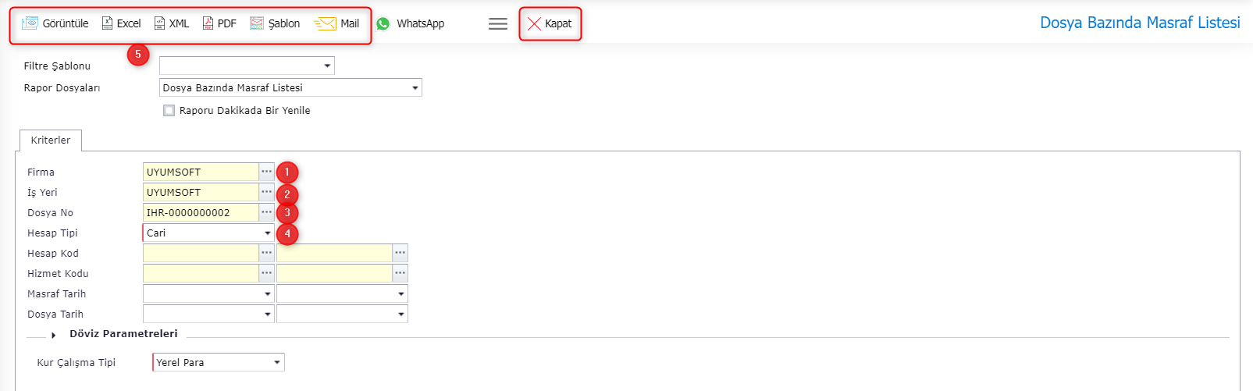The width and height of the screenshot is (1253, 391).
Task: Open Dosya No lookup ellipsis button
Action: 267,212
